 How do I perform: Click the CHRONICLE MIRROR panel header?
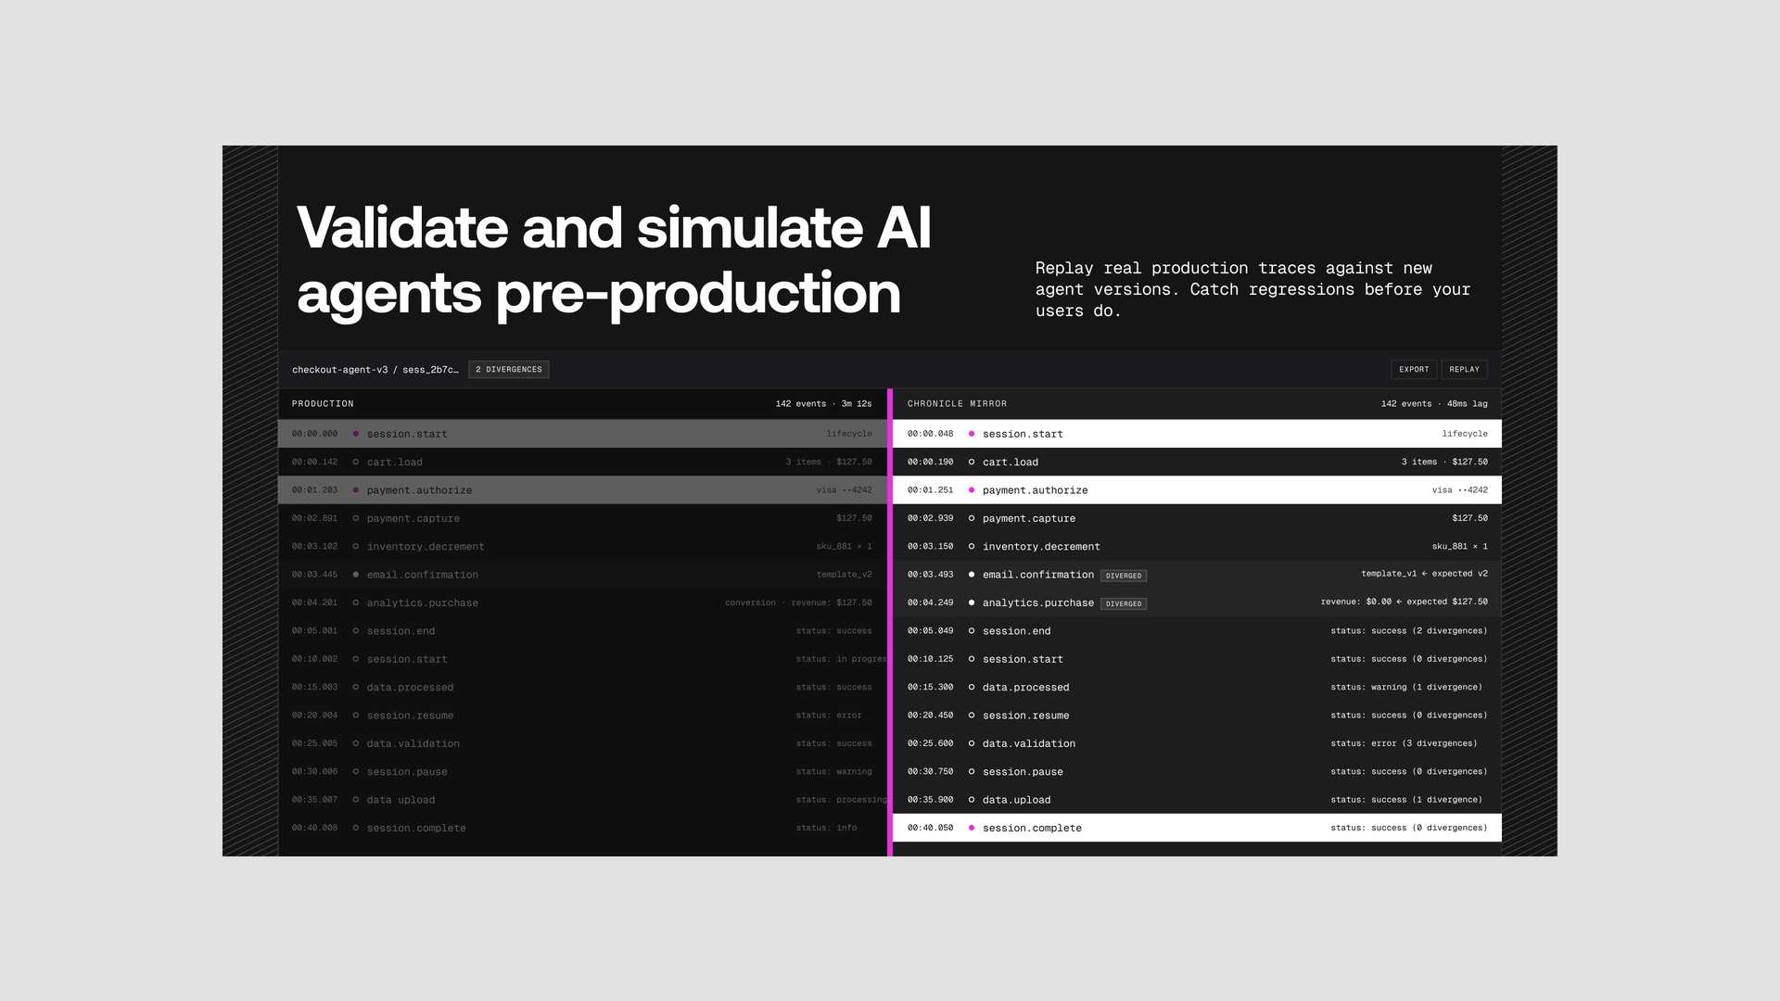957,404
